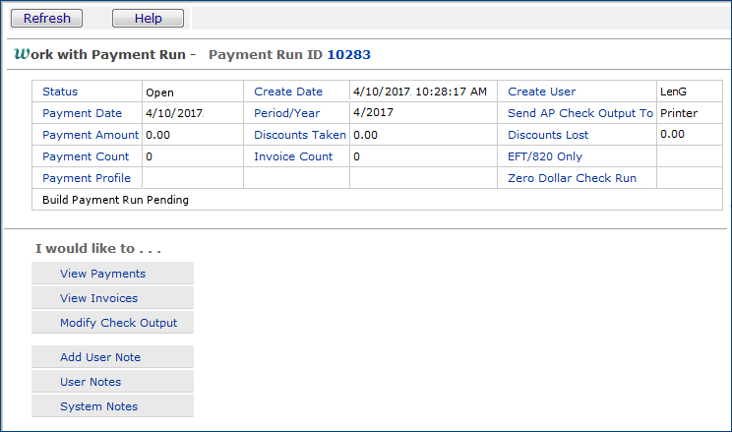Click the Build Payment Run Pending message
732x432 pixels.
(115, 200)
